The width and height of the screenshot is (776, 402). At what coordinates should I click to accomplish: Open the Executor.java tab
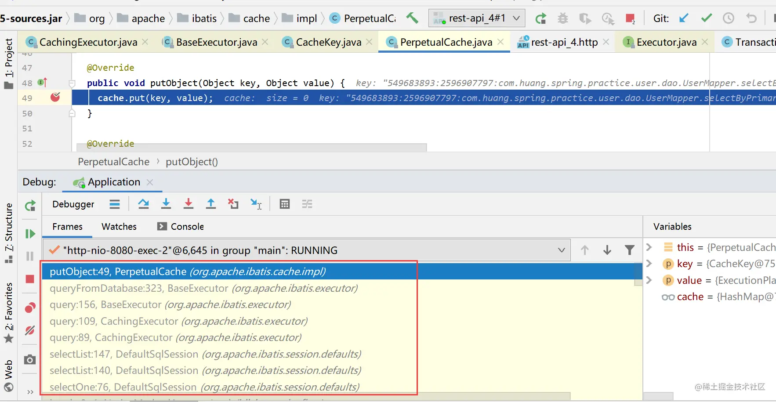667,42
